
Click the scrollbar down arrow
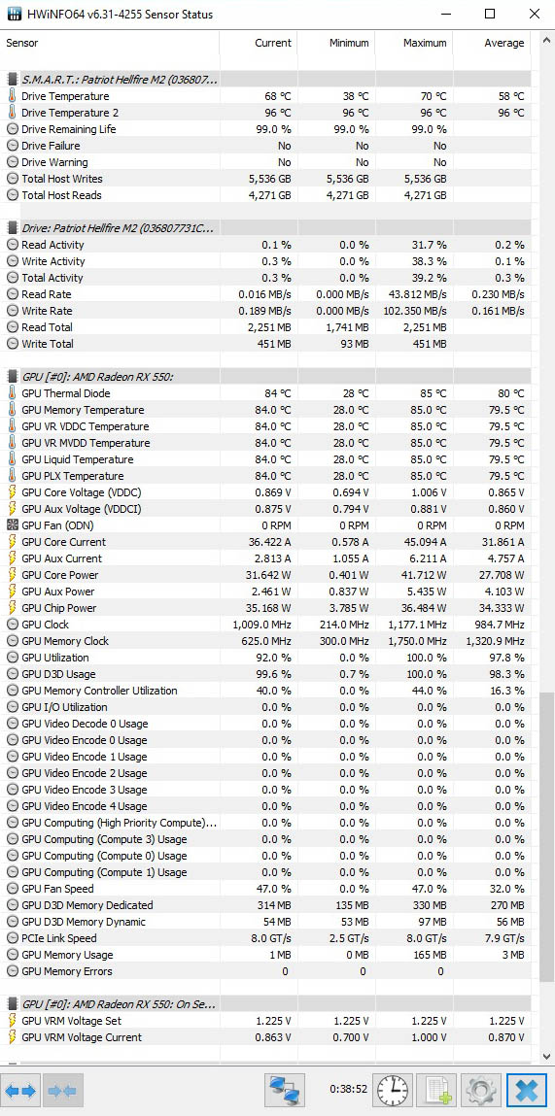(x=547, y=1057)
